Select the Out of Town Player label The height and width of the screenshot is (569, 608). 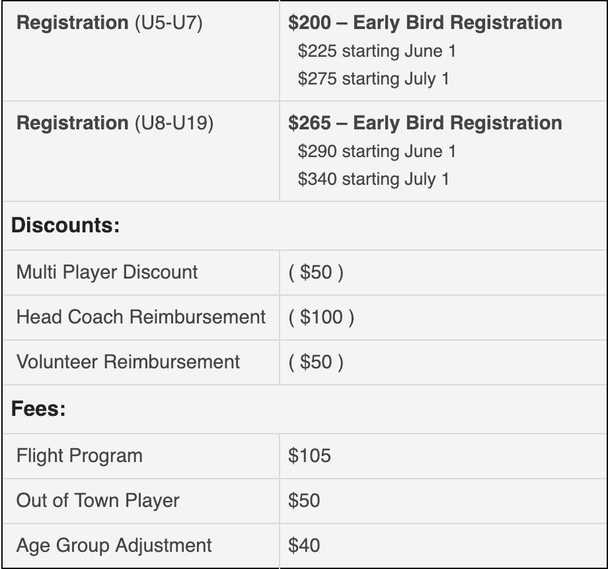click(x=98, y=500)
